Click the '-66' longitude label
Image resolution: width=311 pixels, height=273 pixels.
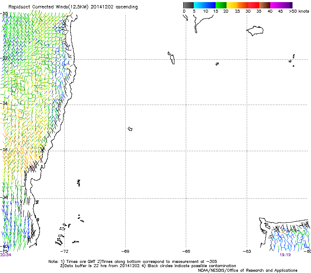[x=186, y=252]
